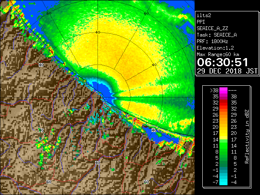This screenshot has height=195, width=260.
Task: Pick the dark green swatch beside 2
Action: point(223,164)
